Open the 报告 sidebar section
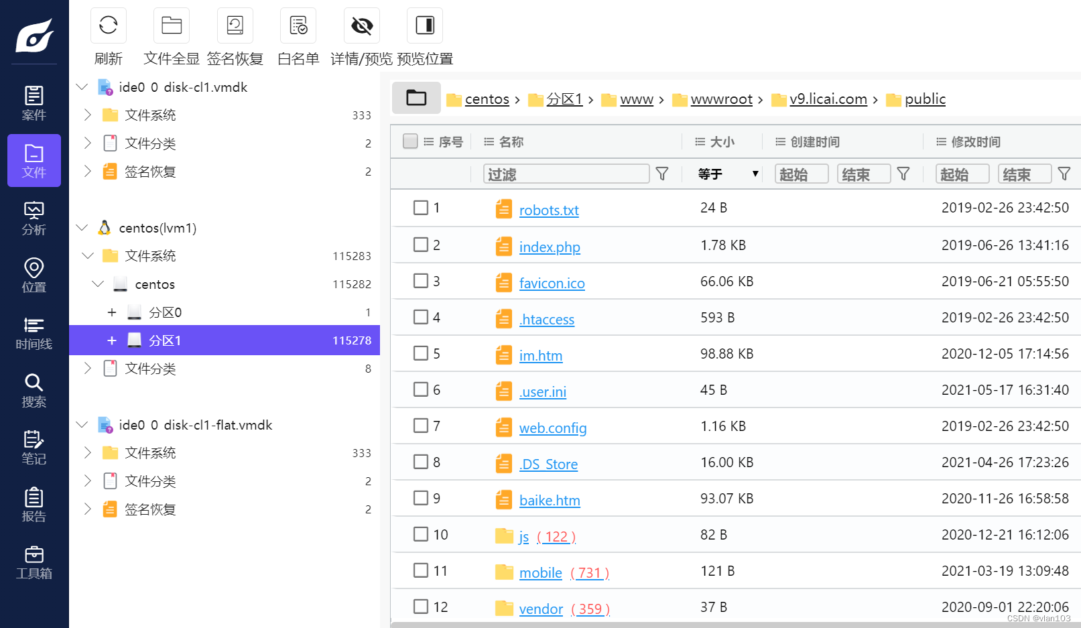 34,505
